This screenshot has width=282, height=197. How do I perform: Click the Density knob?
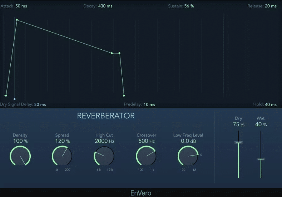pos(20,156)
